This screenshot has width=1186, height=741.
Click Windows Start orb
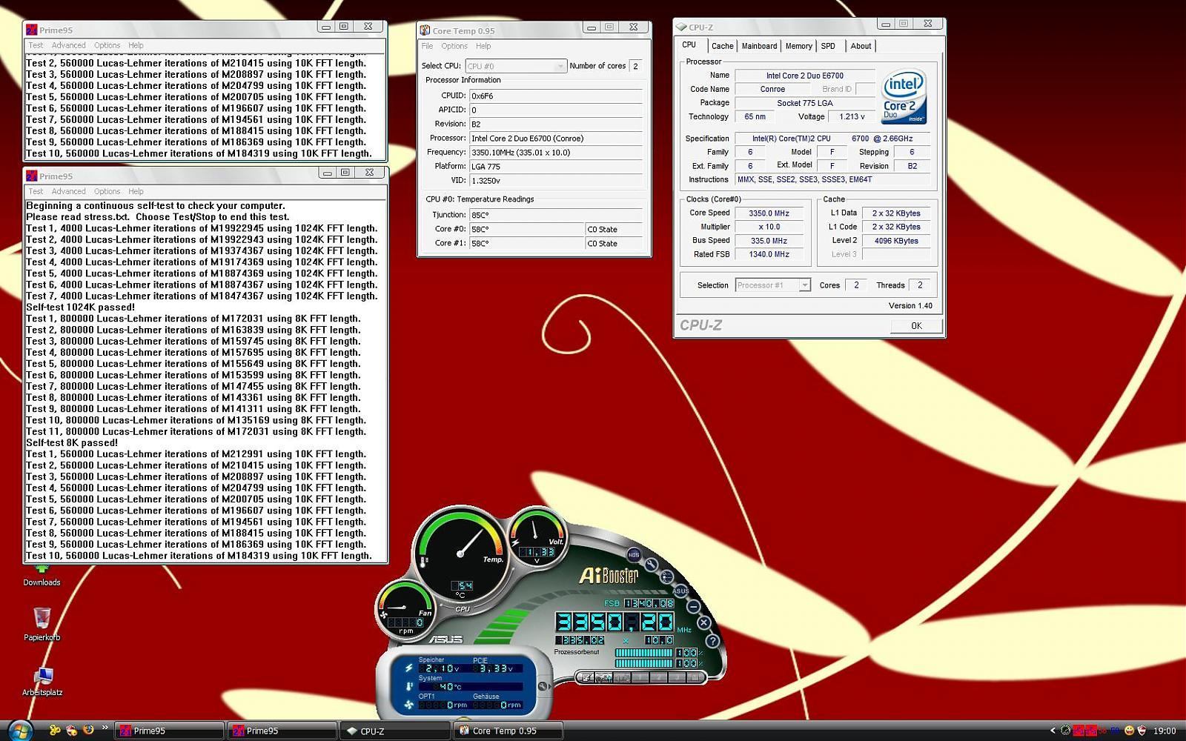tap(20, 731)
